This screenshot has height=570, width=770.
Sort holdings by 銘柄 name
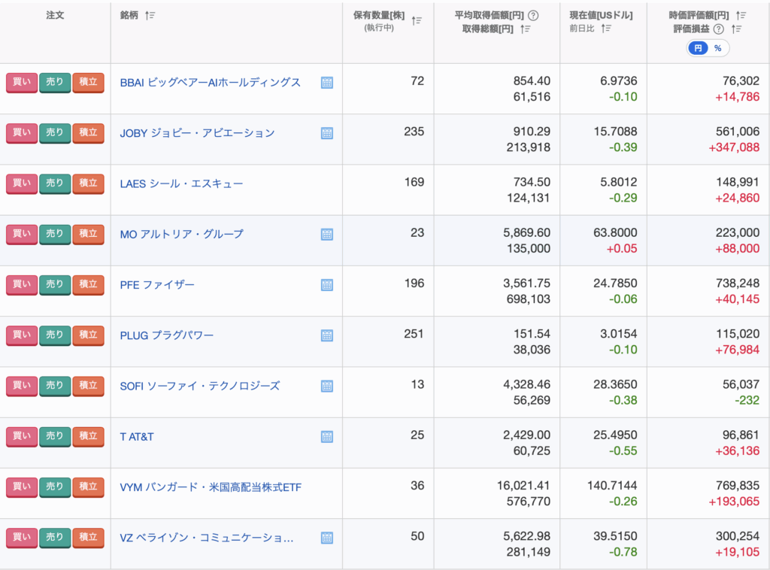point(150,16)
